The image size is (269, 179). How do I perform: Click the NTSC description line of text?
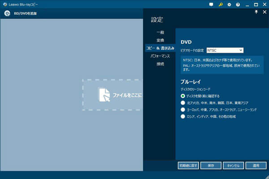(218, 60)
